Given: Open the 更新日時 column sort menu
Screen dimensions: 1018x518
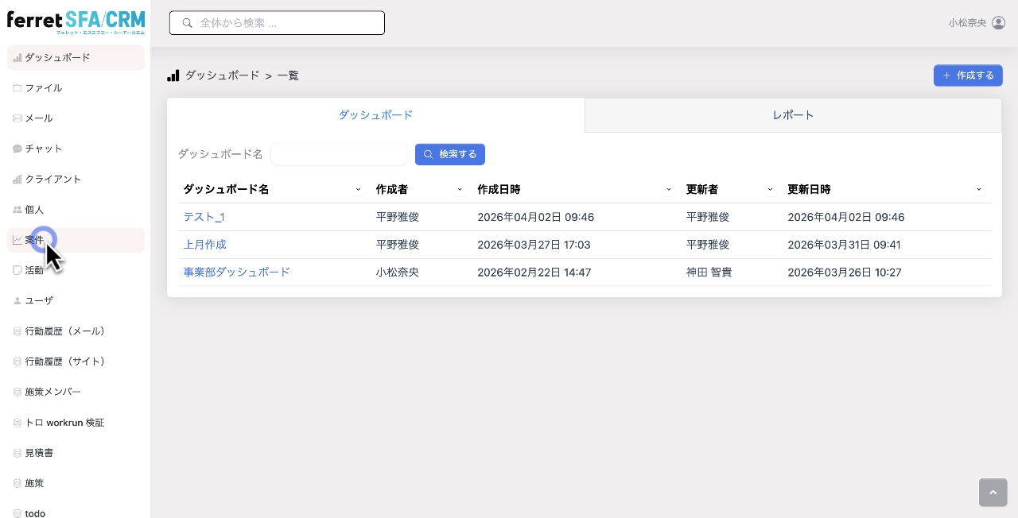Looking at the screenshot, I should (979, 190).
